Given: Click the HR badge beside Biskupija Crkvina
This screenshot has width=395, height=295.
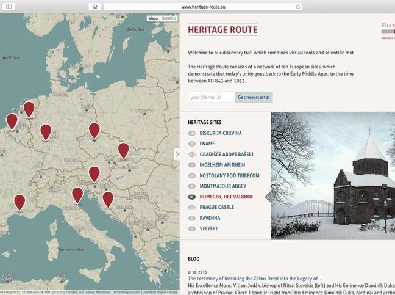Looking at the screenshot, I should [x=192, y=133].
